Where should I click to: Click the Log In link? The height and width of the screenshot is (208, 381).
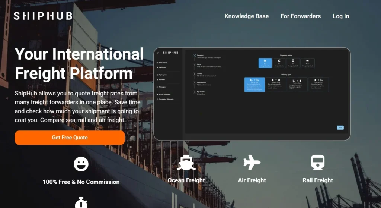point(341,16)
